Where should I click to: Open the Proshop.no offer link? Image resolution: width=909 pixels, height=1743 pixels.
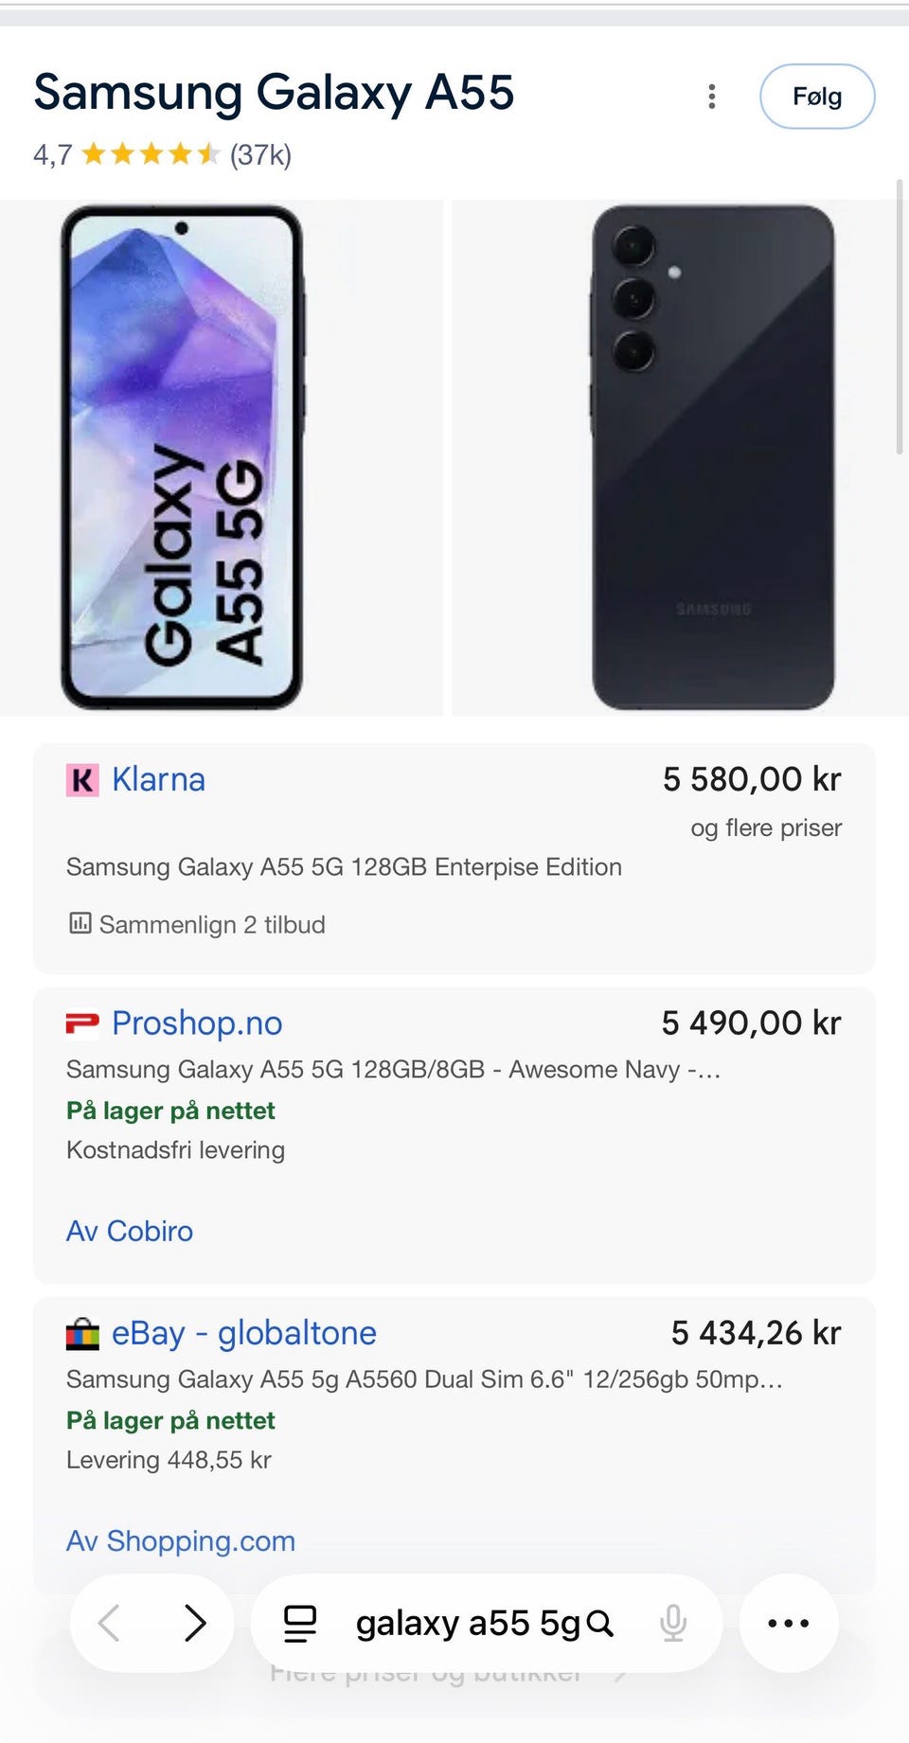(x=197, y=1023)
